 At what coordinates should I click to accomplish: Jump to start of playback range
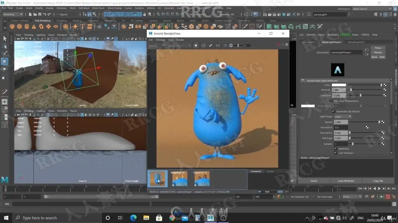coord(360,189)
